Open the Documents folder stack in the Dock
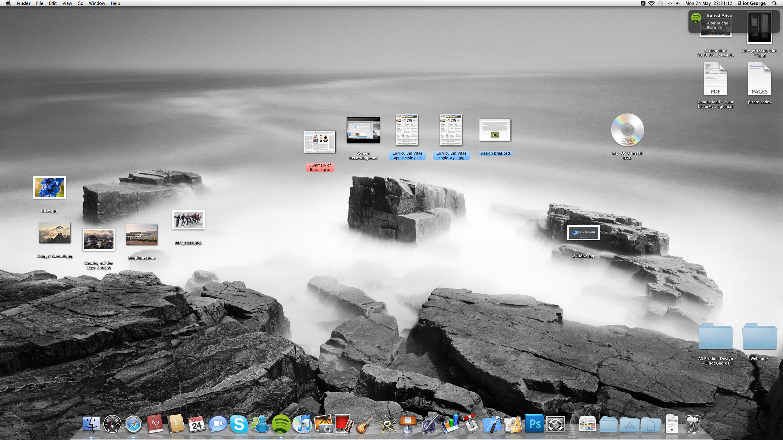The height and width of the screenshot is (440, 783). pyautogui.click(x=651, y=424)
